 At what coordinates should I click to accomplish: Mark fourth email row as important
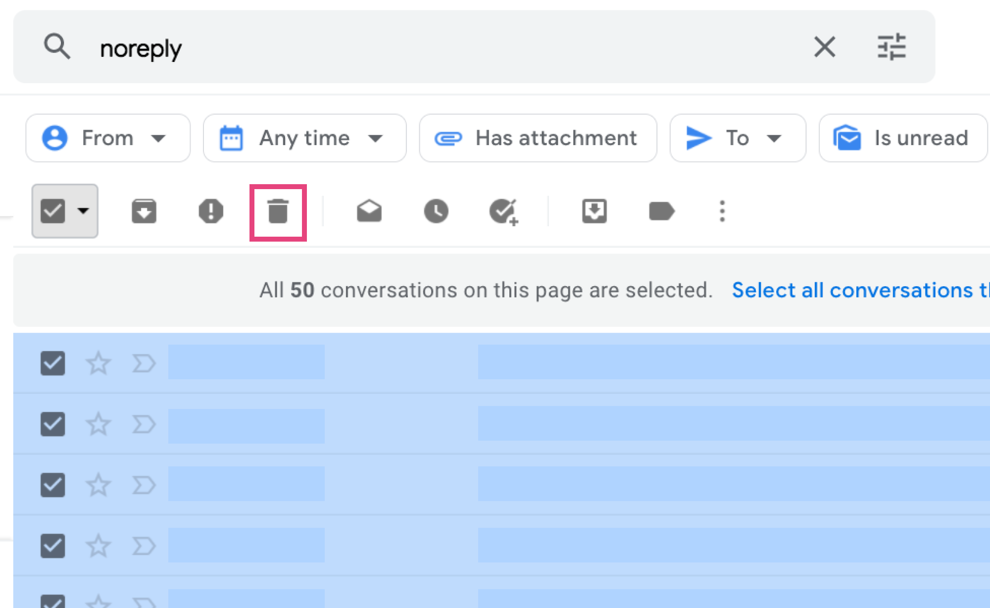click(144, 546)
